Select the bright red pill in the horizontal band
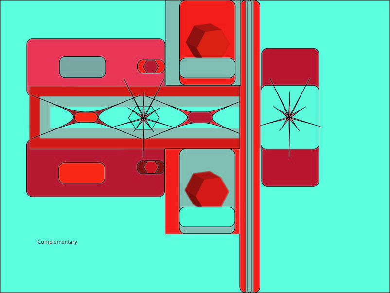Viewport: 390px width, 293px height. [86, 117]
